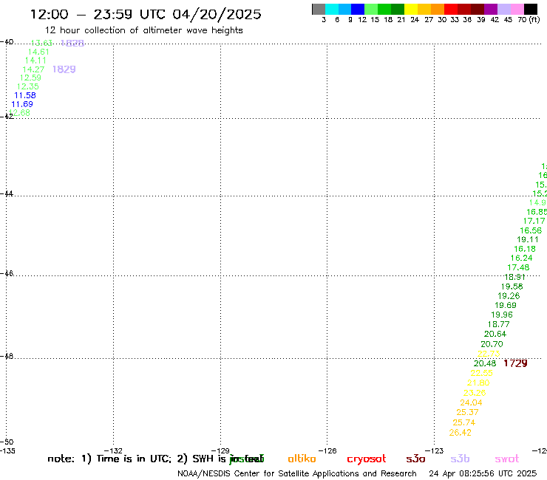The height and width of the screenshot is (480, 547).
Task: Click the -126 longitude axis label
Action: 327,450
